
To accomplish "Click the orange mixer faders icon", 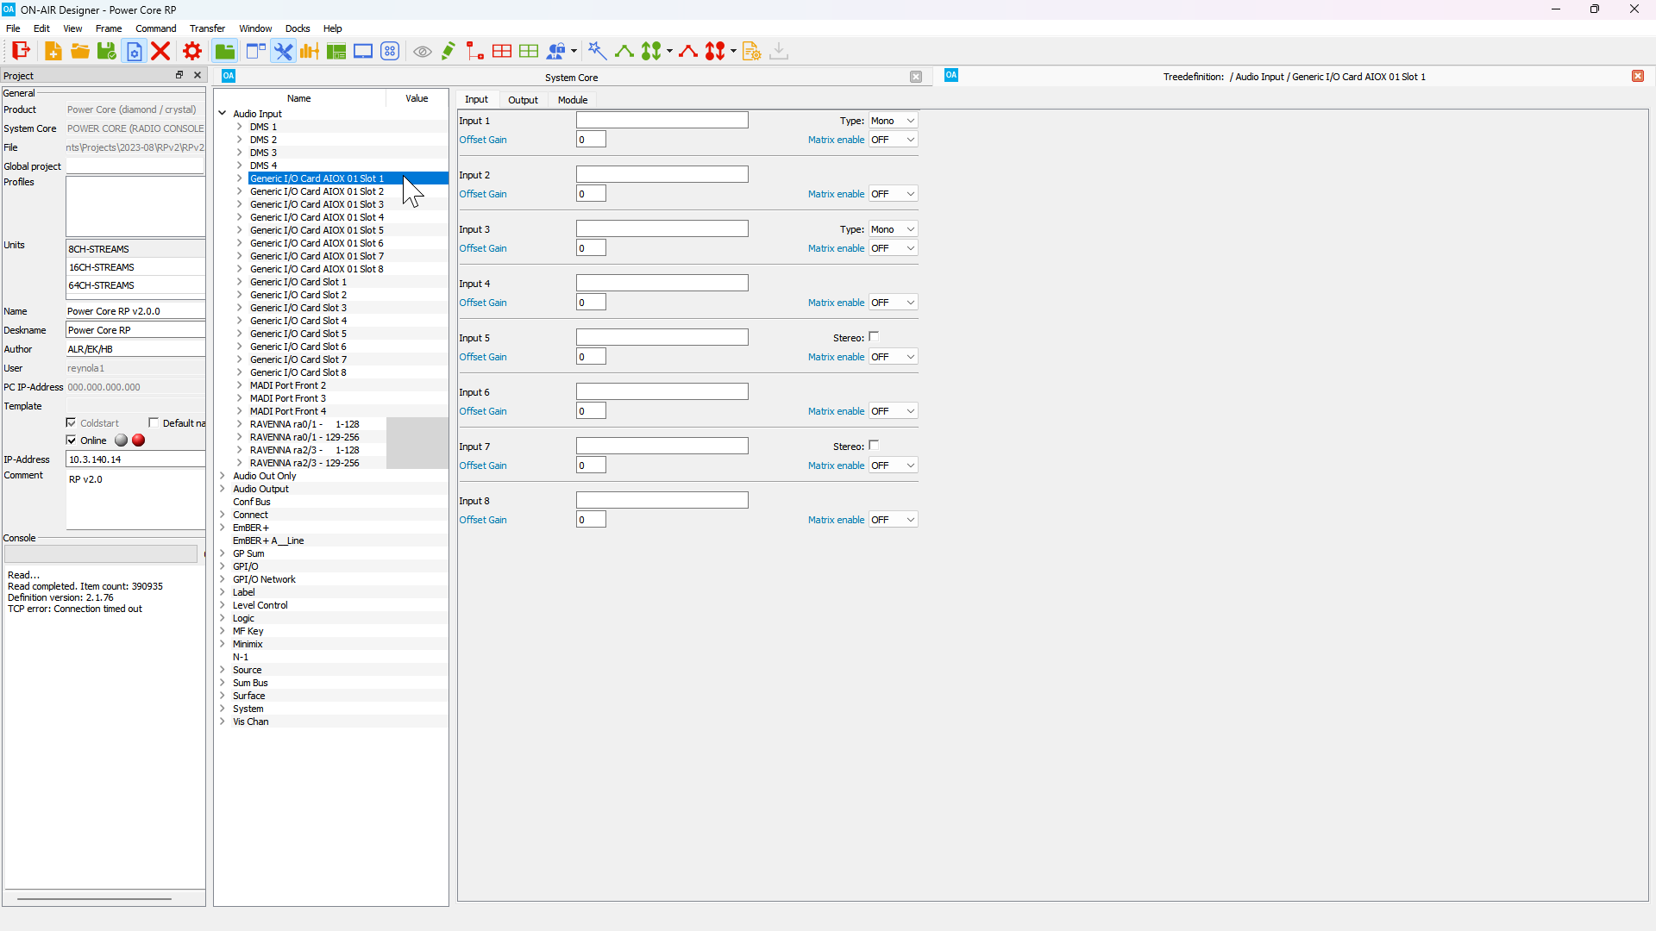I will click(x=309, y=51).
